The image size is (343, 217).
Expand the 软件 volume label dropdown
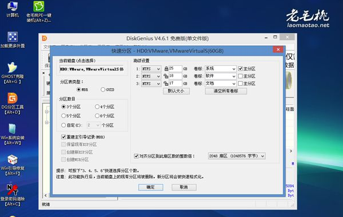pos(234,76)
